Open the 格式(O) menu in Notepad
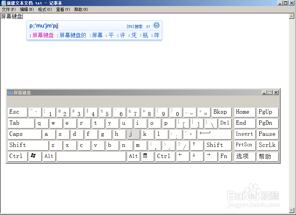 tap(45, 9)
